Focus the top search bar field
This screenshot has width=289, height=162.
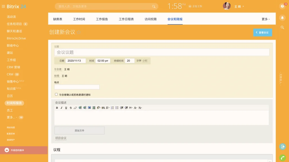[106, 6]
